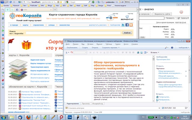Image resolution: width=192 pixels, height=120 pixels.
Task: Open Inkscape from the Windows taskbar
Action: (94, 117)
